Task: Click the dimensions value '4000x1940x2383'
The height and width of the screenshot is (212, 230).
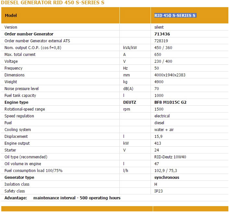Action: pyautogui.click(x=170, y=75)
